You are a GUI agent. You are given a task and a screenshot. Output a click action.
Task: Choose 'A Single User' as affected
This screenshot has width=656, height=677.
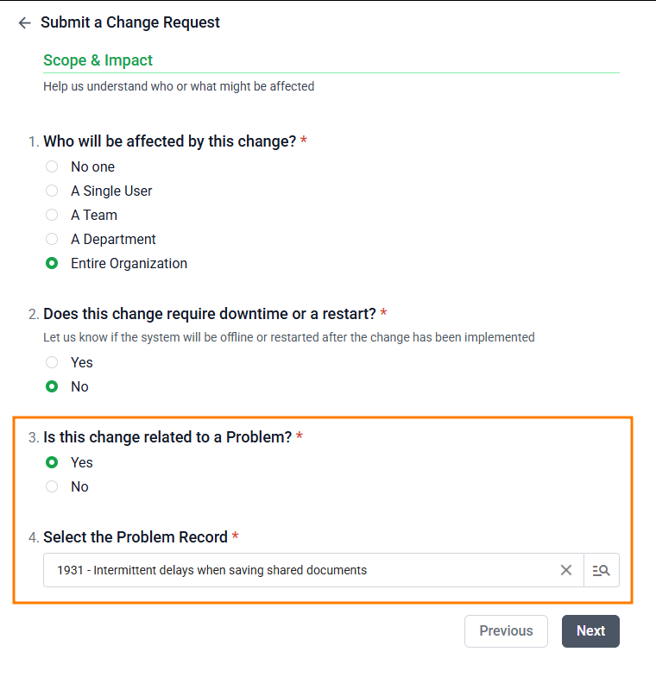[x=52, y=191]
